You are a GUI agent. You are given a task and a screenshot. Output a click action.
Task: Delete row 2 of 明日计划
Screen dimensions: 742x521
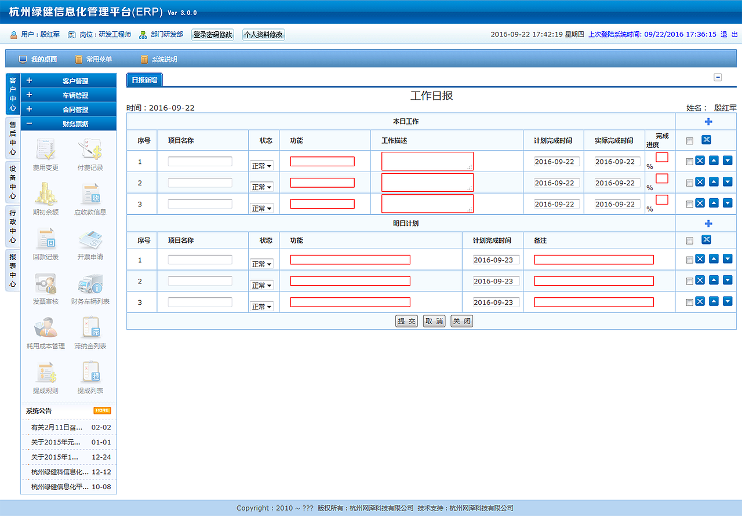pyautogui.click(x=700, y=280)
